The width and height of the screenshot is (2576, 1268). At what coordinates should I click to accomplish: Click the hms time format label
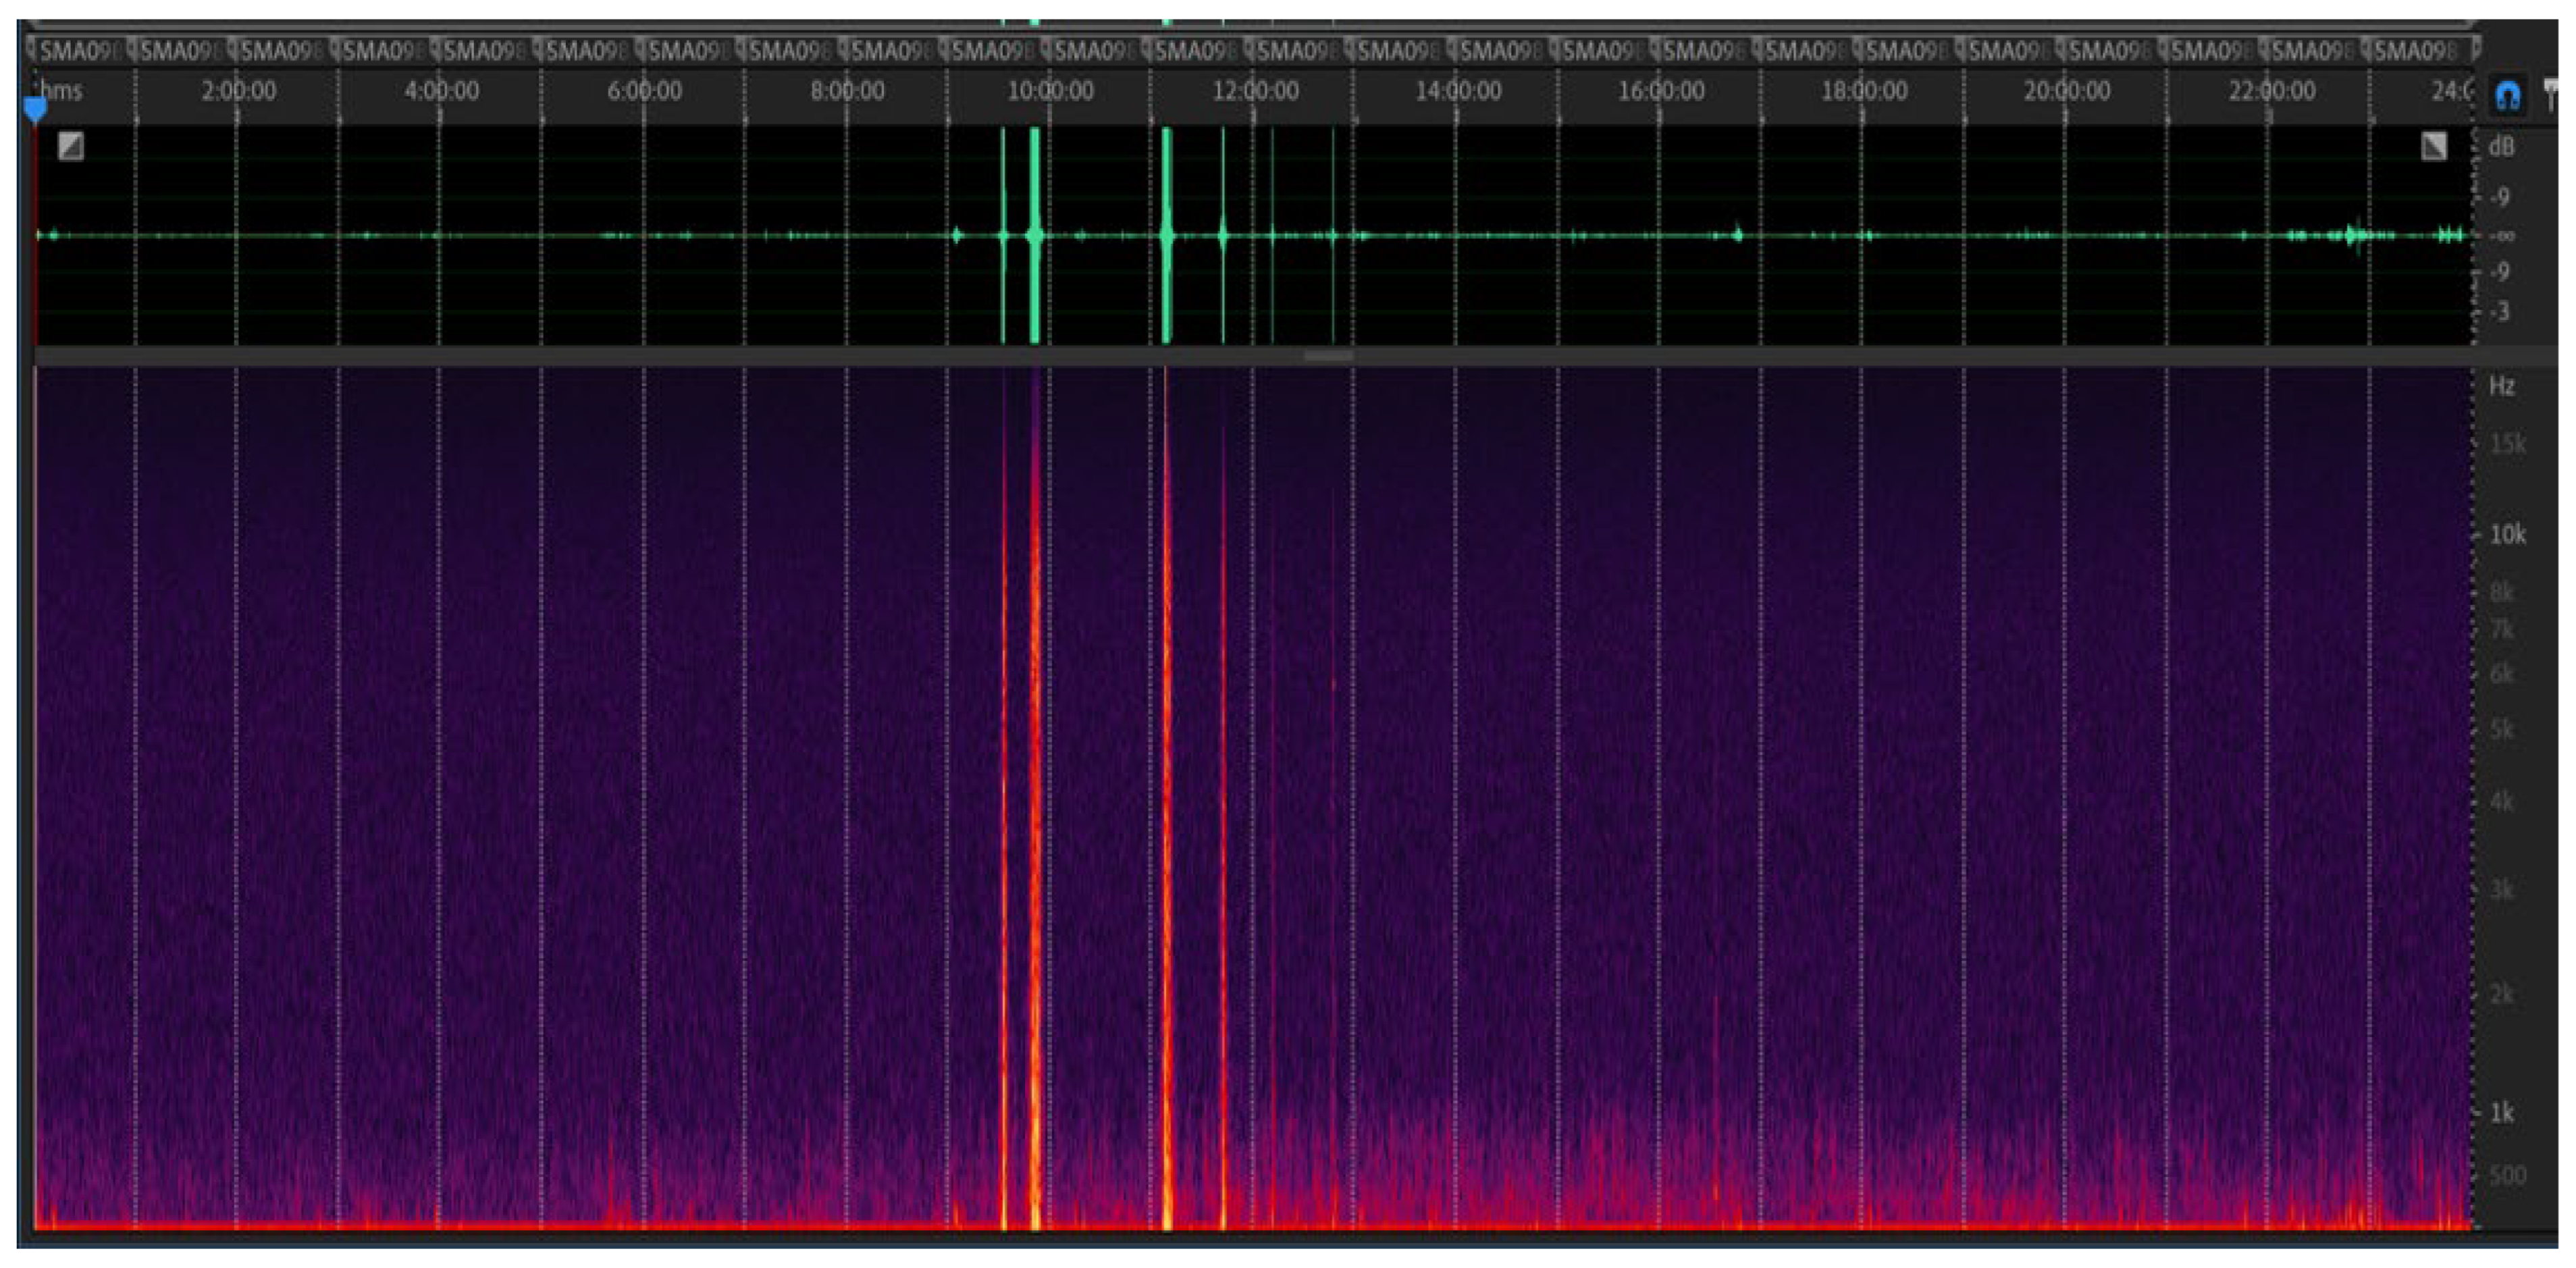pos(61,91)
